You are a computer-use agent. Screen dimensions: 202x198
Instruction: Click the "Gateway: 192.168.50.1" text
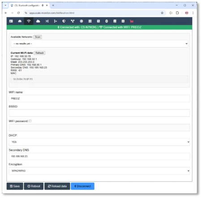(x=24, y=59)
